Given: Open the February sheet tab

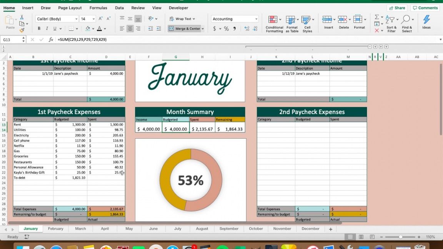Looking at the screenshot, I should [55, 229].
